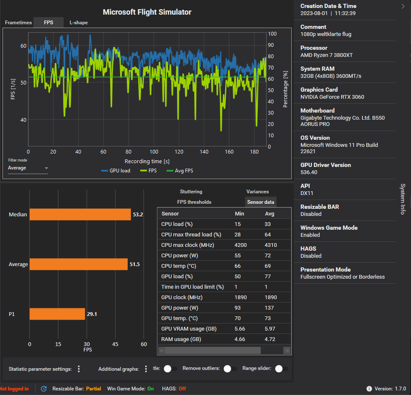Click Win Game Mode: On status entry
The width and height of the screenshot is (411, 395).
pyautogui.click(x=131, y=389)
